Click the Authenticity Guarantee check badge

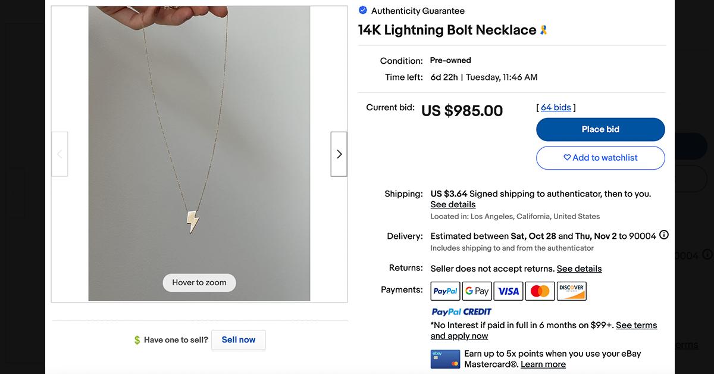click(362, 10)
